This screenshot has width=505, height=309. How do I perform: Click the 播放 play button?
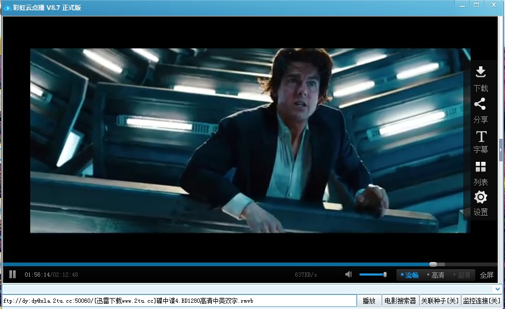click(369, 301)
